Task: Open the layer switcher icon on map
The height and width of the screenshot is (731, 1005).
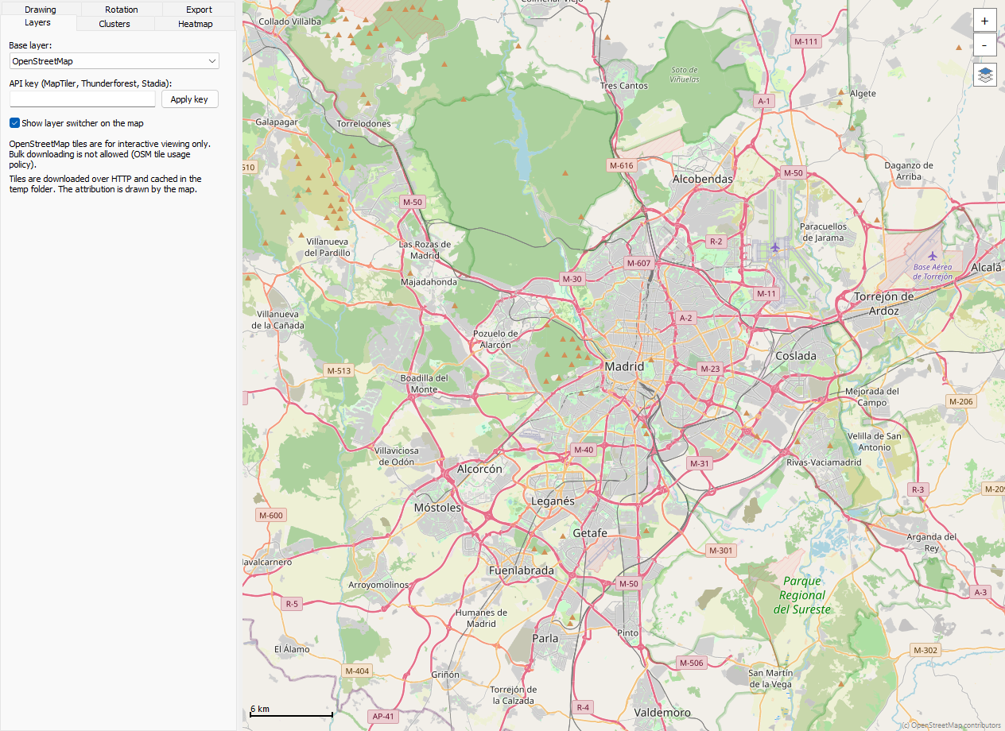Action: coord(985,75)
